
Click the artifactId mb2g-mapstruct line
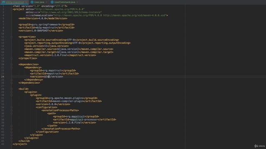[47, 28]
